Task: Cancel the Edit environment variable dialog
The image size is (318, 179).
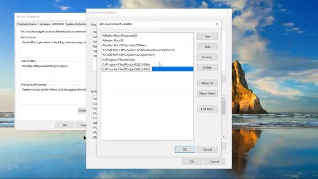Action: tap(207, 149)
